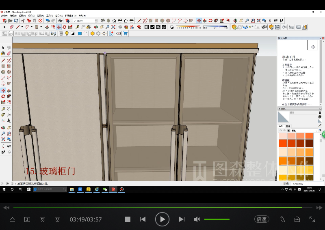Screen dimensions: 325x230
Task: Click the yellow light bulb icon
Action: (67, 34)
